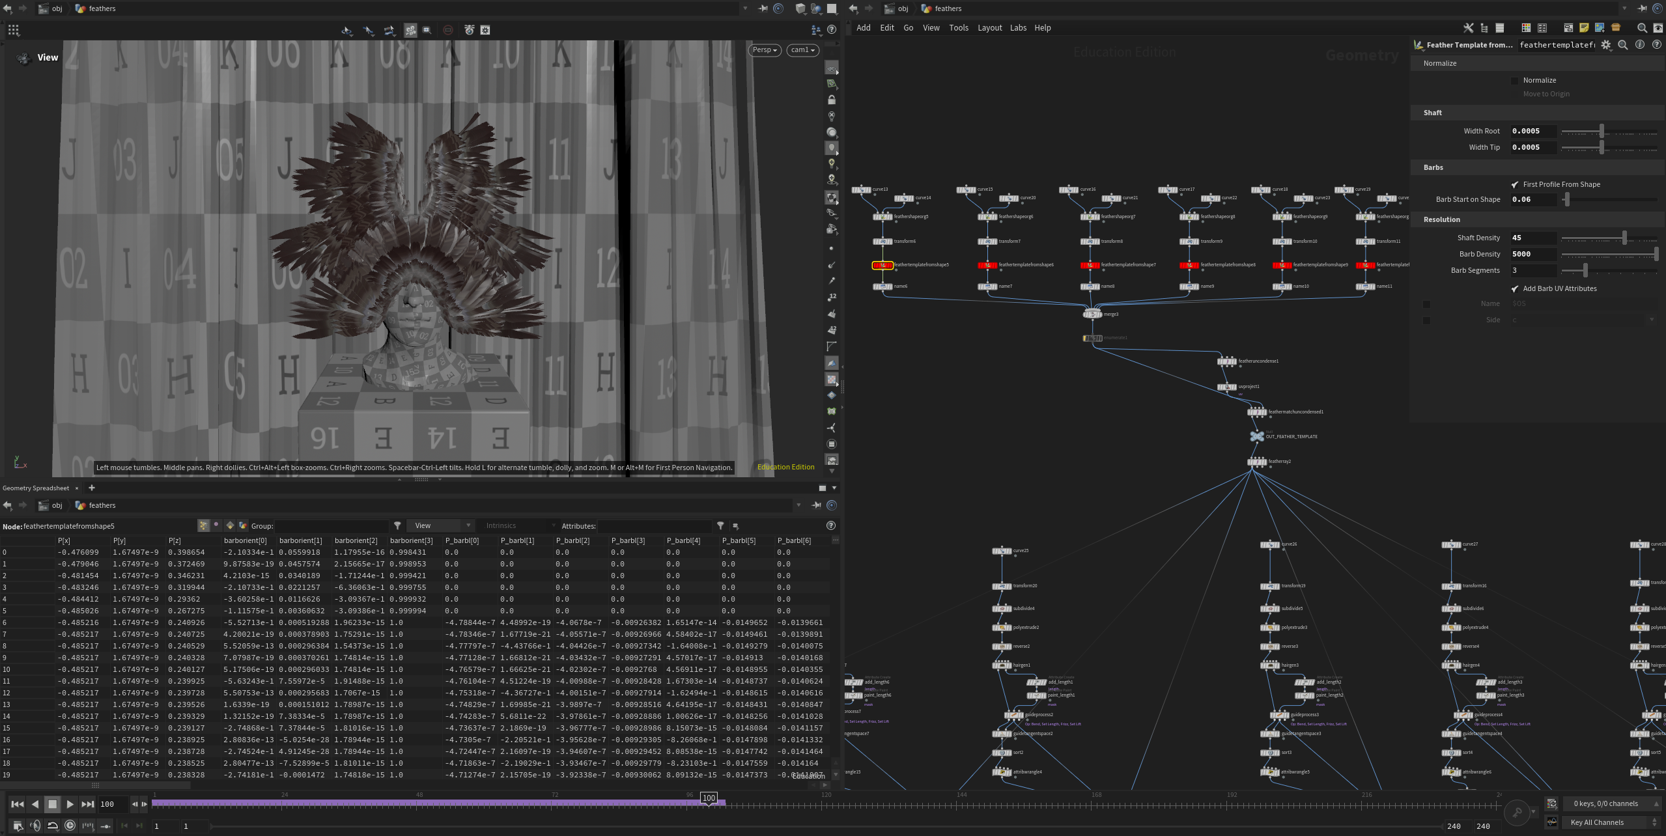This screenshot has height=836, width=1666.
Task: Expand the View dropdown in spreadsheet
Action: pyautogui.click(x=440, y=526)
